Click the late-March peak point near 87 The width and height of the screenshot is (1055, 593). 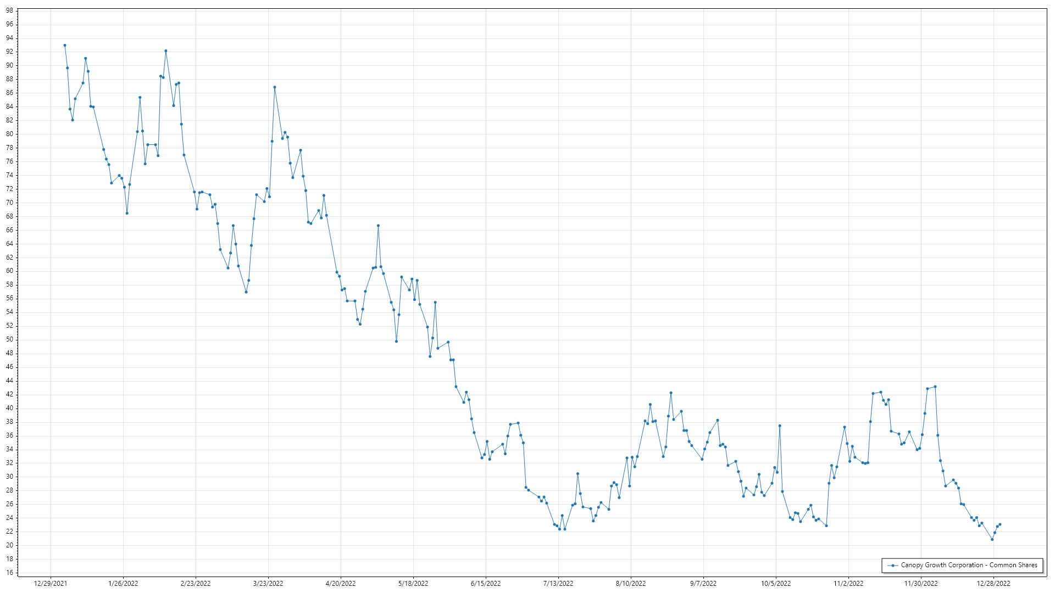coord(275,87)
